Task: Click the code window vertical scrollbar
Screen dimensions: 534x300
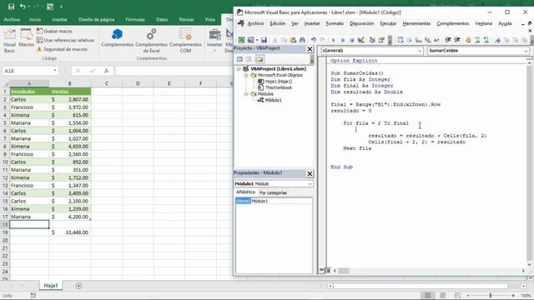Action: point(529,164)
